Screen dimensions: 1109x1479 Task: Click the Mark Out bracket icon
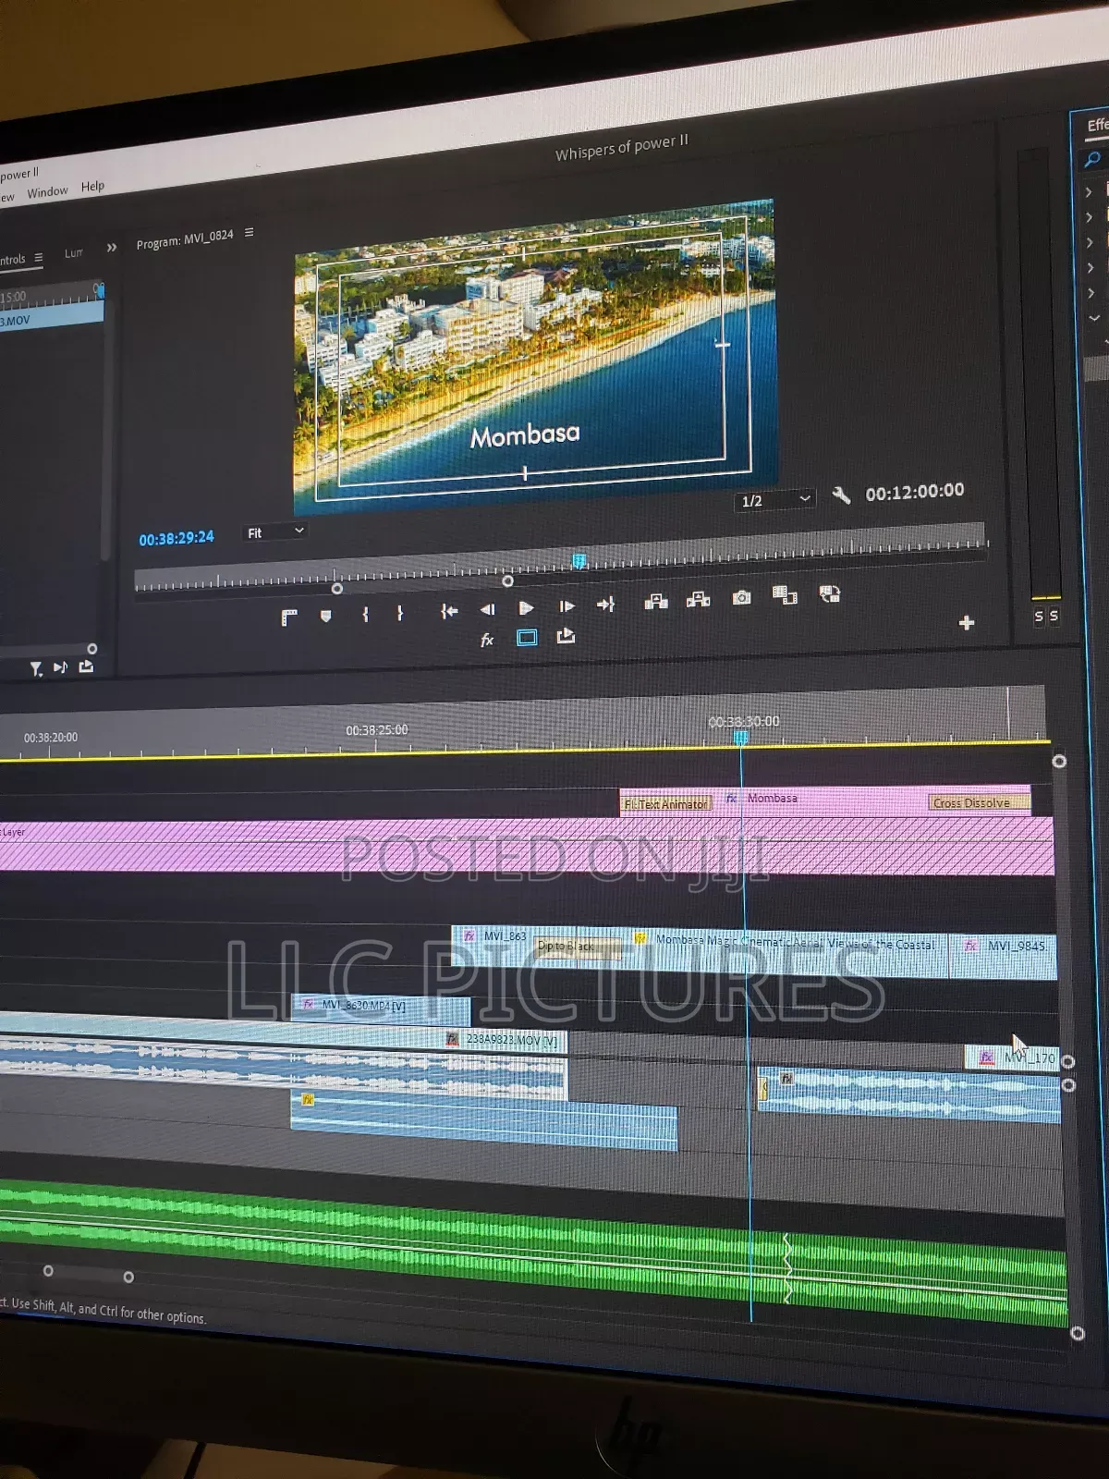[x=399, y=612]
